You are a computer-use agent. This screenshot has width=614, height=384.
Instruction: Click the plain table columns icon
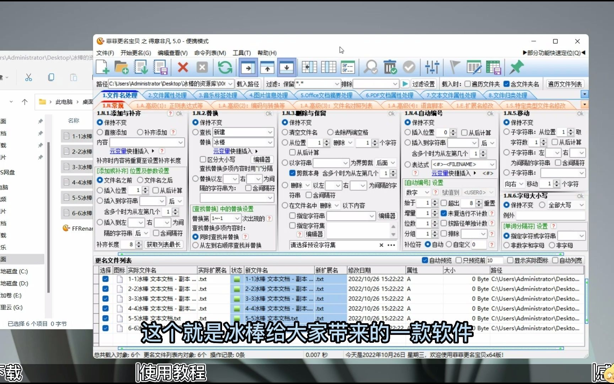tap(328, 67)
